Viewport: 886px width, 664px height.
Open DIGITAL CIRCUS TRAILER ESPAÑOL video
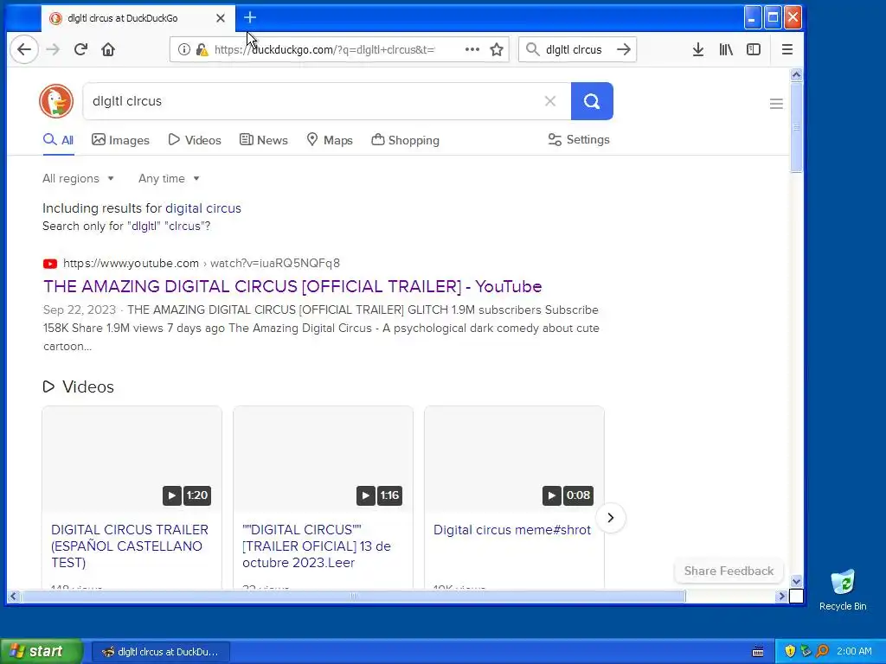coord(130,546)
